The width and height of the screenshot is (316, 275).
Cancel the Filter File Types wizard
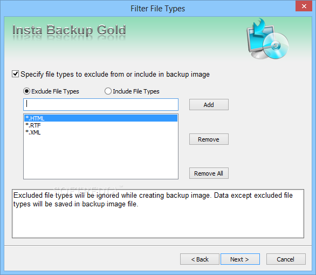pos(286,259)
